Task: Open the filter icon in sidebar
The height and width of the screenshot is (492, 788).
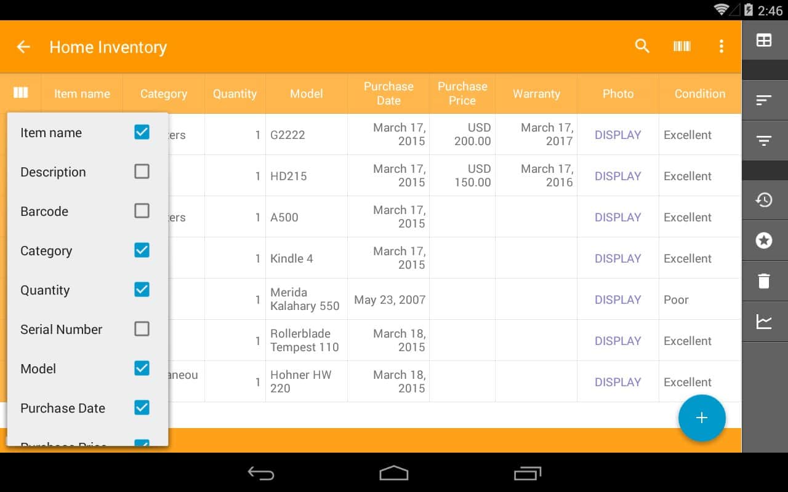Action: (x=764, y=141)
